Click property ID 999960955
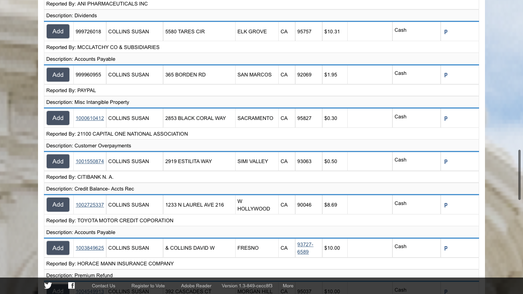Image resolution: width=523 pixels, height=294 pixels. [x=88, y=74]
